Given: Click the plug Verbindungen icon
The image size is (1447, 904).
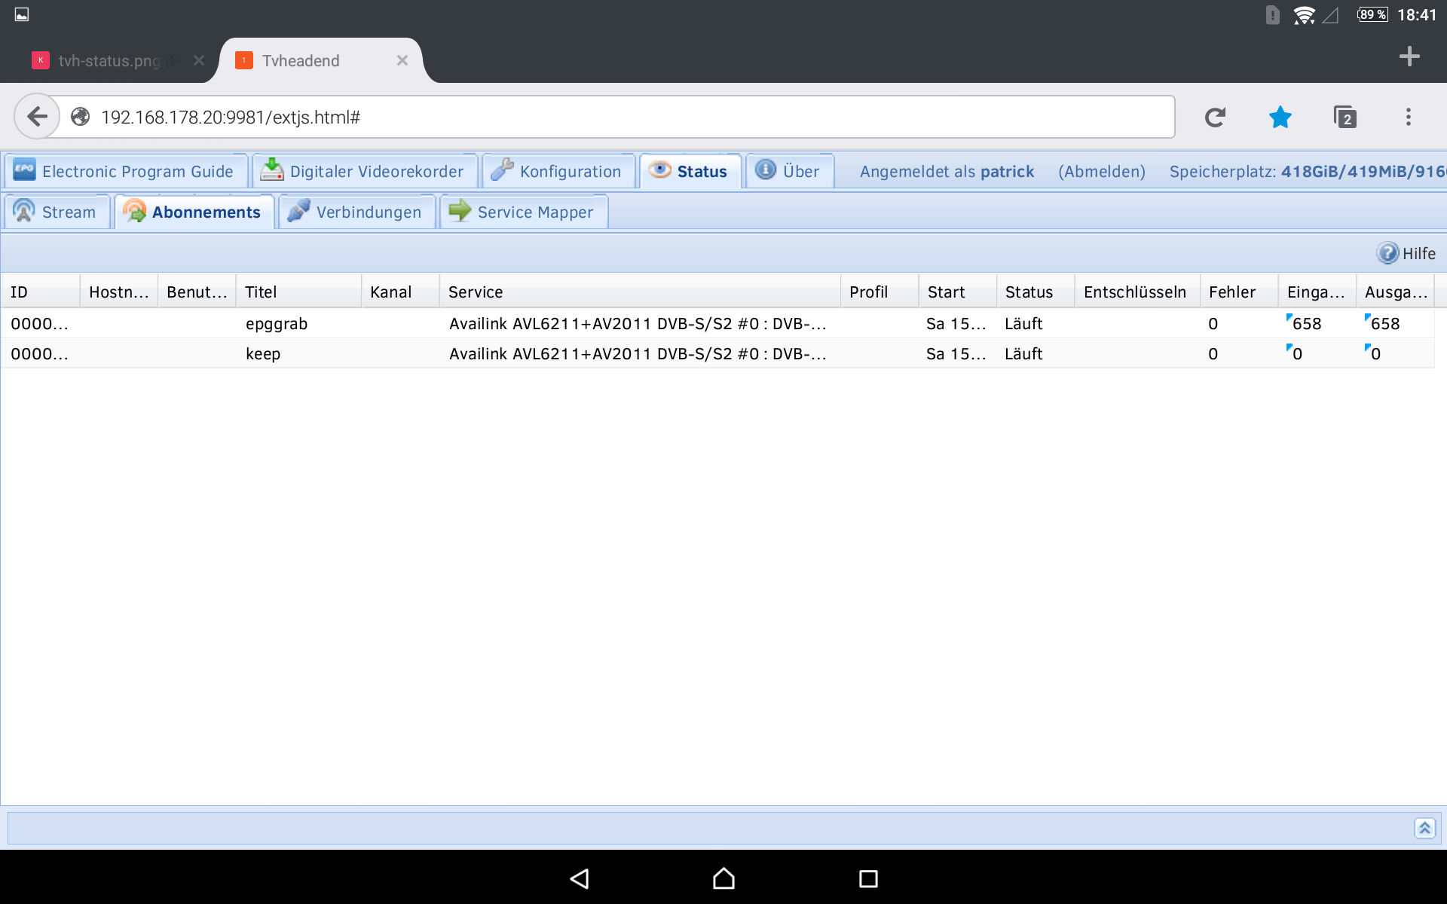Looking at the screenshot, I should point(298,211).
